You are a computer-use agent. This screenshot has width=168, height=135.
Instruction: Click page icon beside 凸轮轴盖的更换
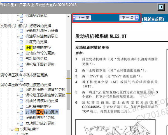[22, 107]
